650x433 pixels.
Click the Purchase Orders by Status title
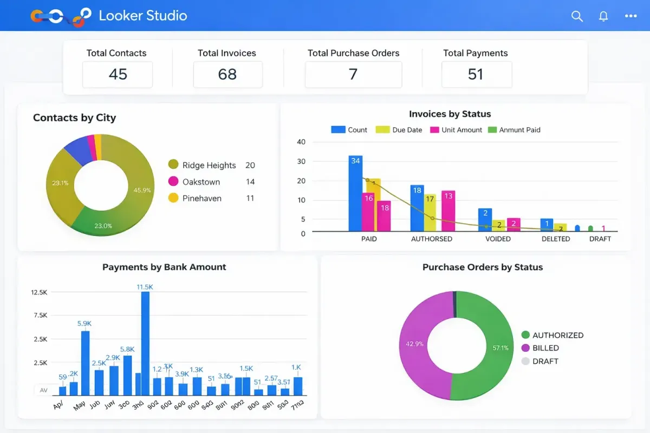coord(483,267)
